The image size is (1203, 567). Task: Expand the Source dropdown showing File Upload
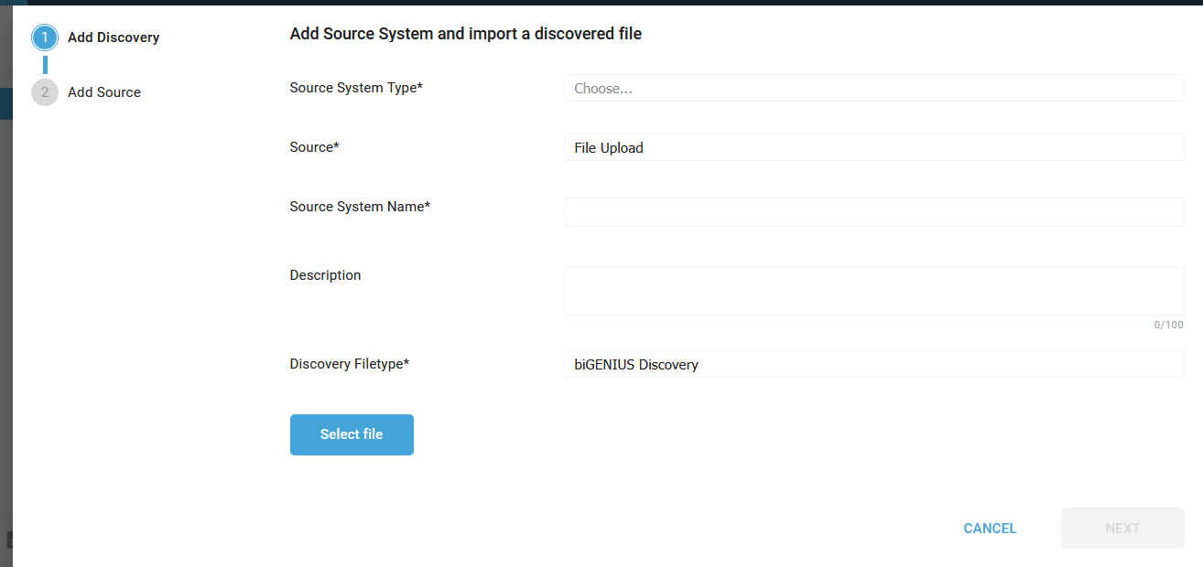pos(873,148)
